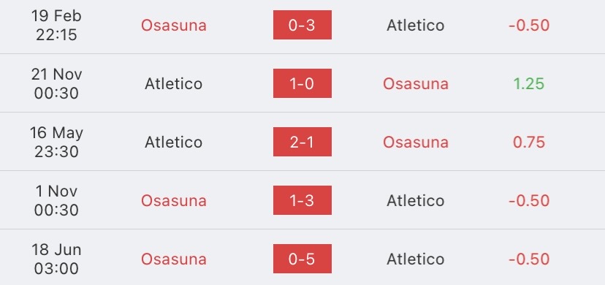Click the 18 Jun 03:00 date cell
Screen dimensions: 605x285
coord(56,259)
